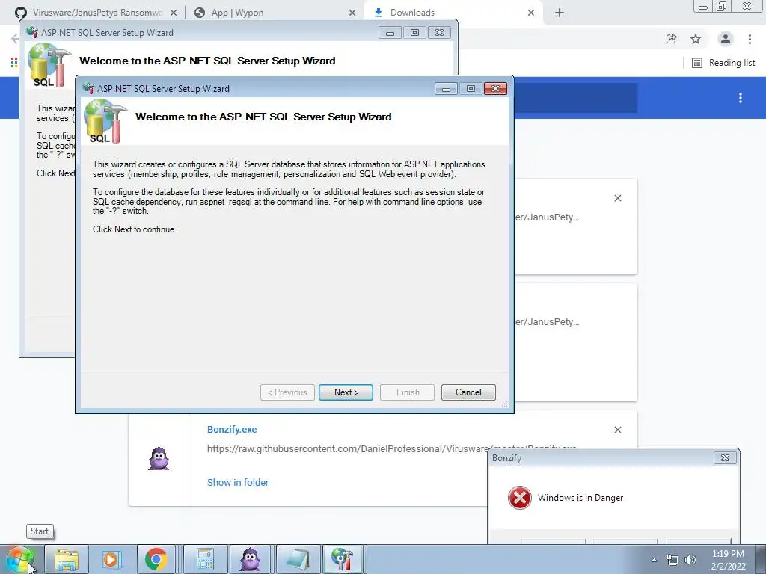Minimize the front Setup Wizard window
This screenshot has height=574, width=766.
coord(446,89)
